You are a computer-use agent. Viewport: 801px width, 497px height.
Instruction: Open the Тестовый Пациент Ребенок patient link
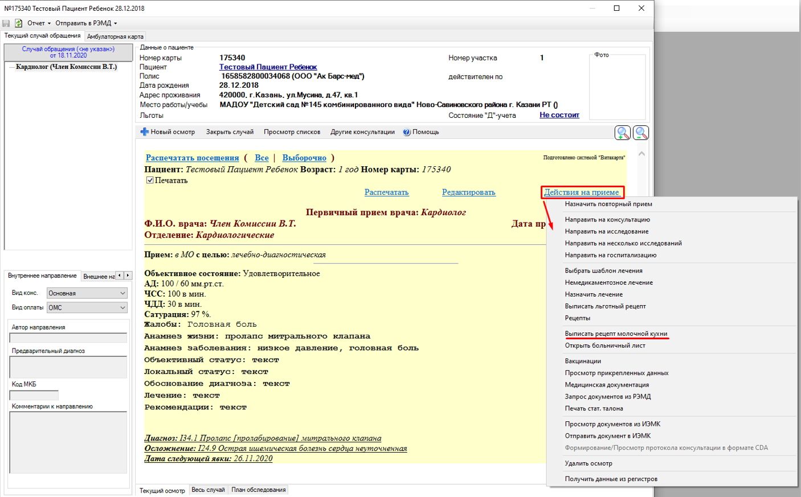coord(268,67)
